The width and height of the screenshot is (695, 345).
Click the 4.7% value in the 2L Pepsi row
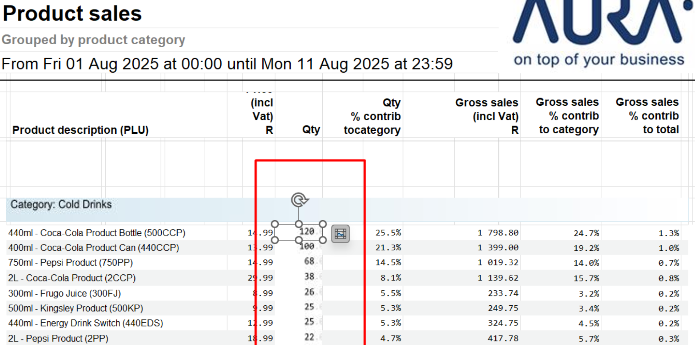tap(391, 339)
